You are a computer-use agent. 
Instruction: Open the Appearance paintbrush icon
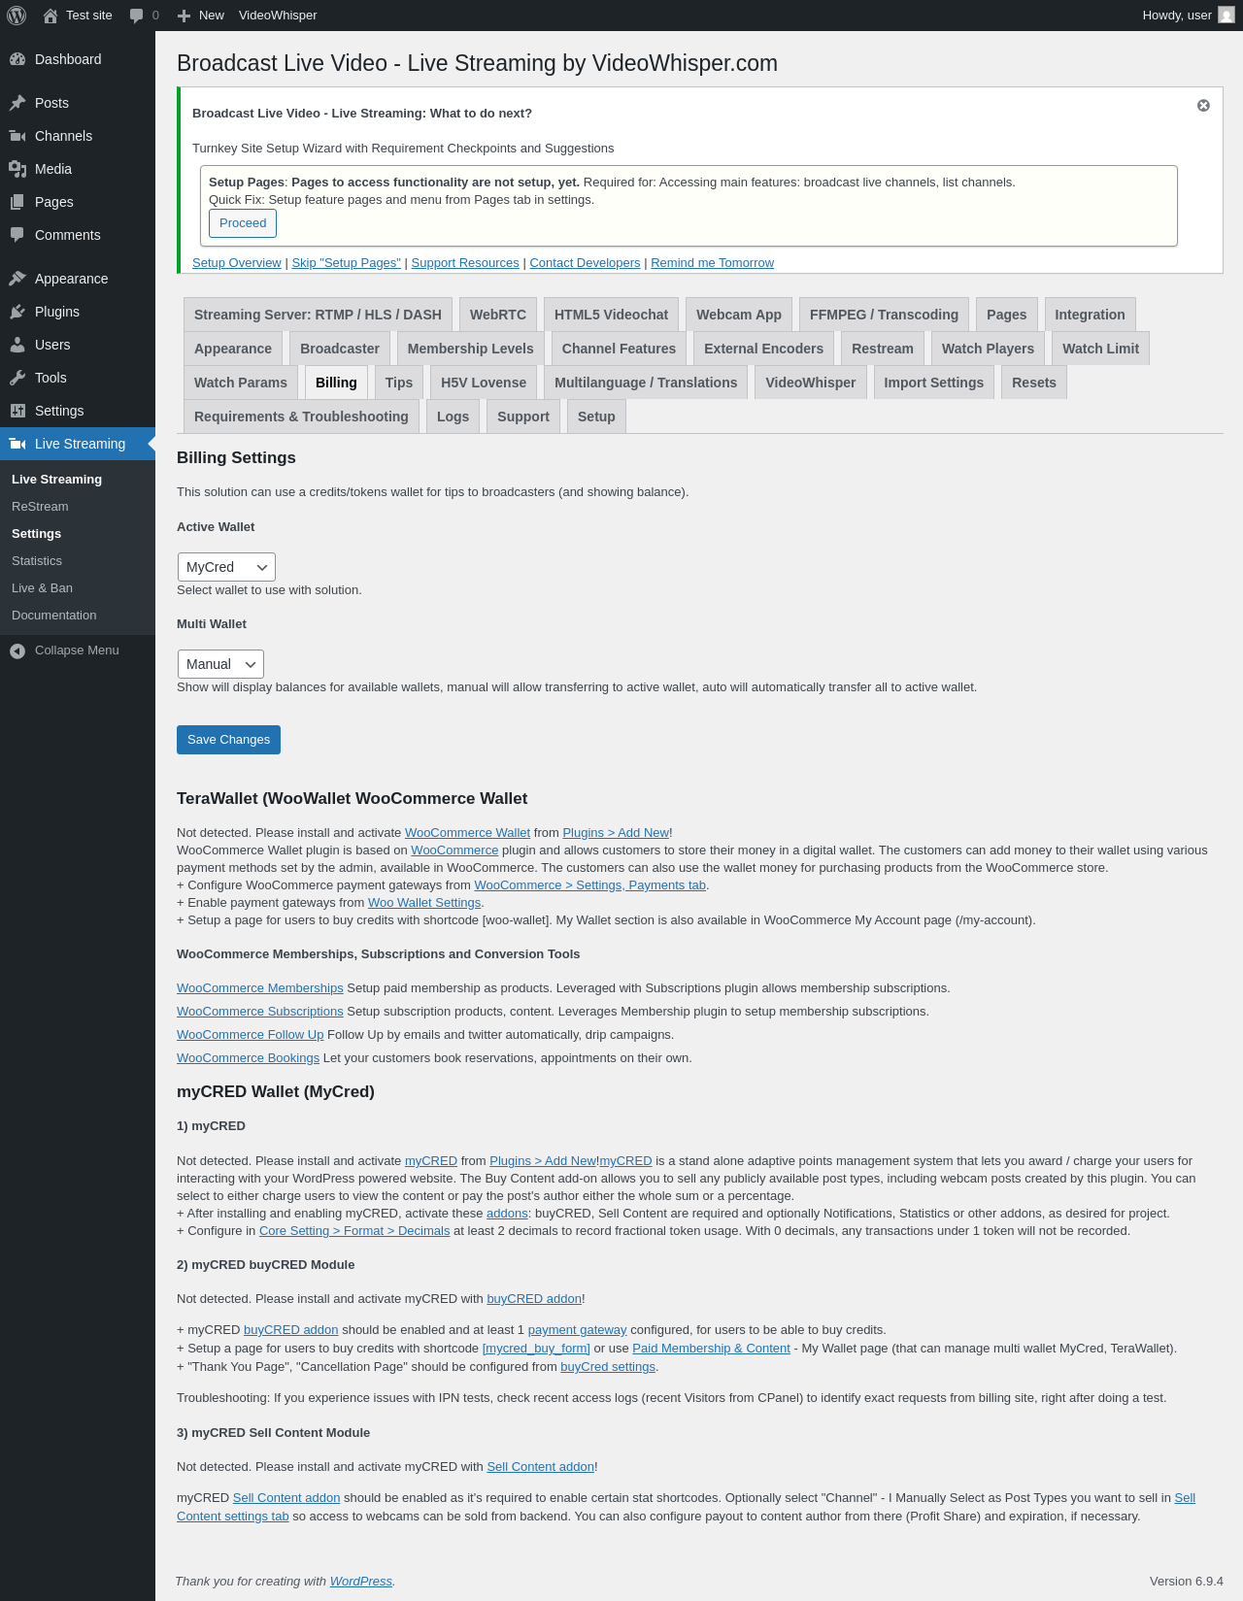point(17,279)
